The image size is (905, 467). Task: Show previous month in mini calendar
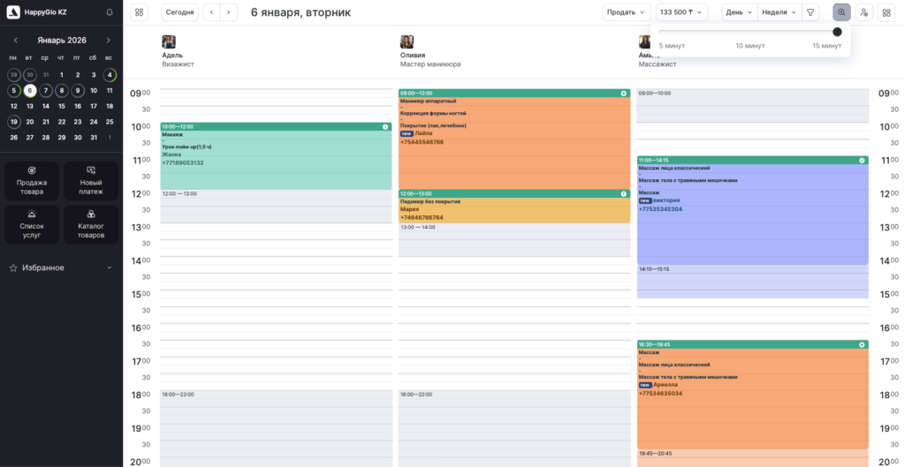pyautogui.click(x=14, y=40)
